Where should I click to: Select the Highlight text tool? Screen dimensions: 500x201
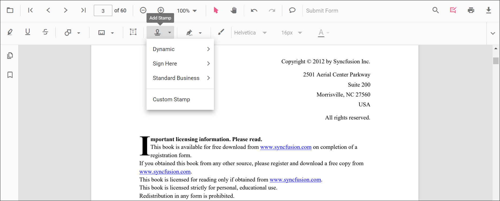[x=10, y=32]
